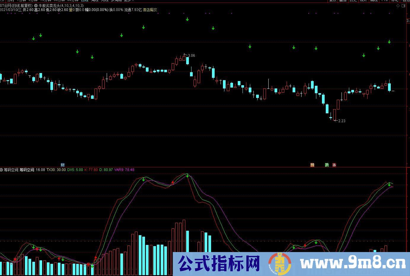Click the ST云网(日线.前复权) chart title

[x=17, y=6]
